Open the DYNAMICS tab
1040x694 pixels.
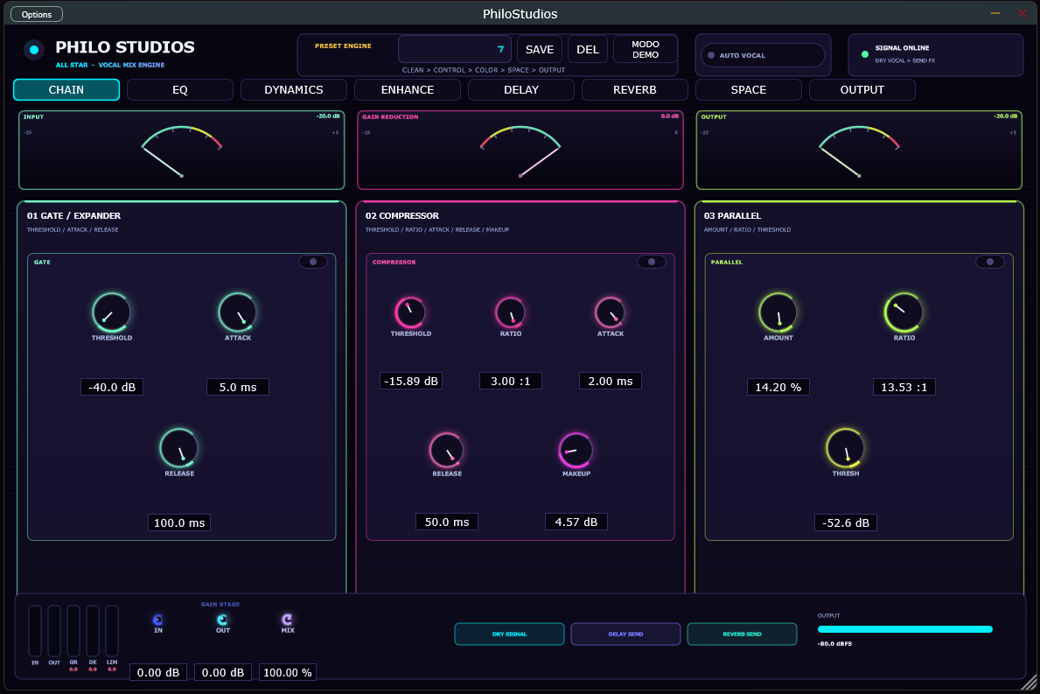[294, 89]
